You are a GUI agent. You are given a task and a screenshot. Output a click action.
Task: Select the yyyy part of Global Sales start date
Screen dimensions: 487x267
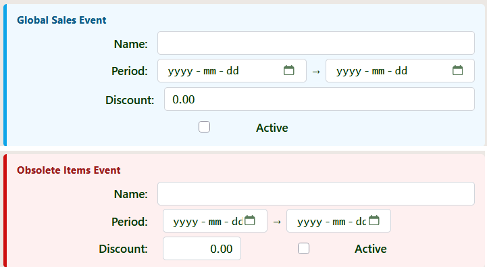pos(180,71)
